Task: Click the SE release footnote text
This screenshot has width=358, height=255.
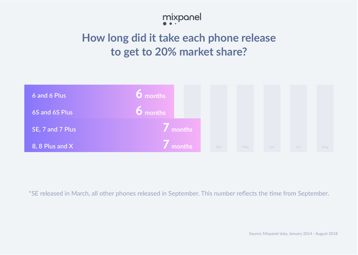Action: click(x=179, y=193)
